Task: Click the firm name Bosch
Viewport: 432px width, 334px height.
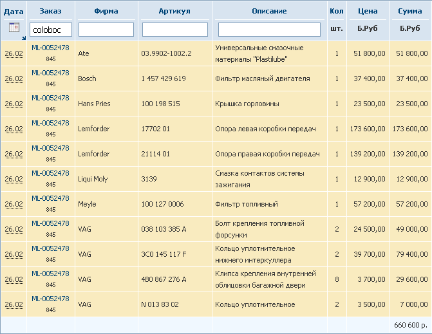Action: pyautogui.click(x=87, y=79)
